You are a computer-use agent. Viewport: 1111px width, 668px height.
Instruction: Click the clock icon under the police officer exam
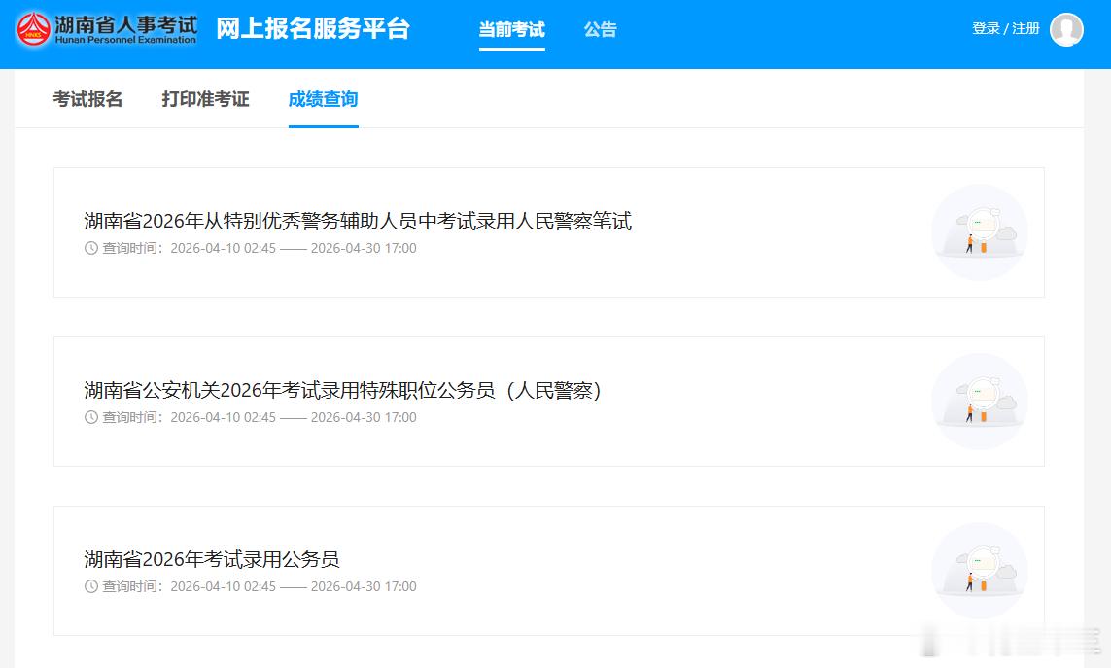[89, 417]
